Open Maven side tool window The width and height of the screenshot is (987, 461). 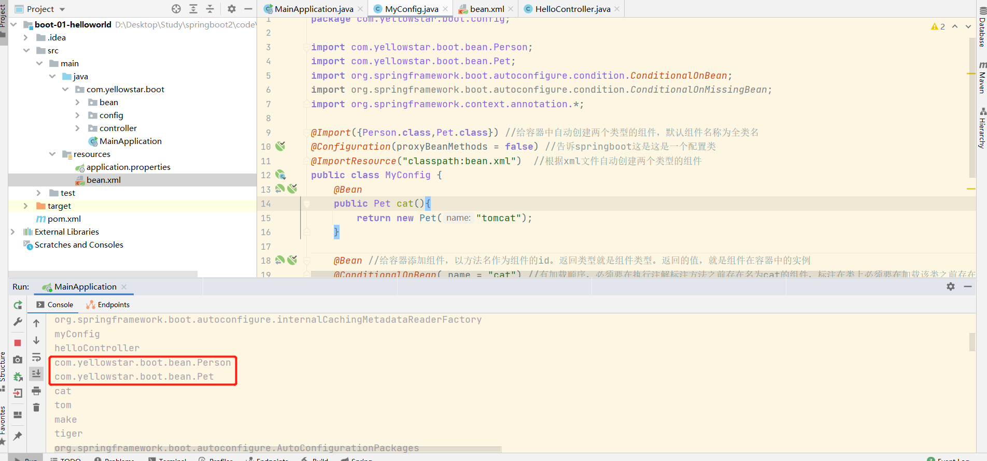pyautogui.click(x=982, y=77)
